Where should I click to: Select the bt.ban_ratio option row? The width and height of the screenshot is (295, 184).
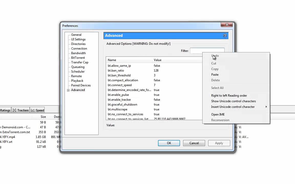(x=154, y=71)
